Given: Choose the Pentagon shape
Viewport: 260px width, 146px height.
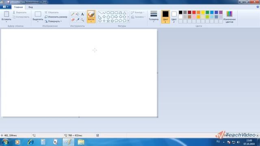Looking at the screenshot, I should pos(108,17).
